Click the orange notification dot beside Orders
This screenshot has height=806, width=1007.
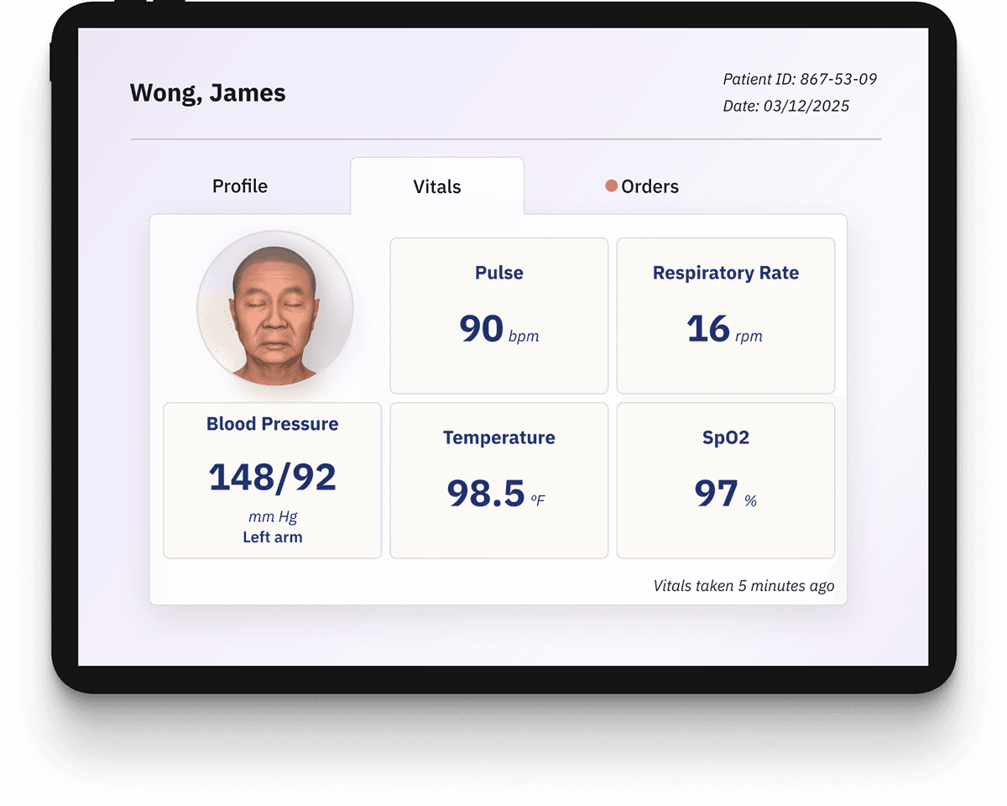pos(612,186)
